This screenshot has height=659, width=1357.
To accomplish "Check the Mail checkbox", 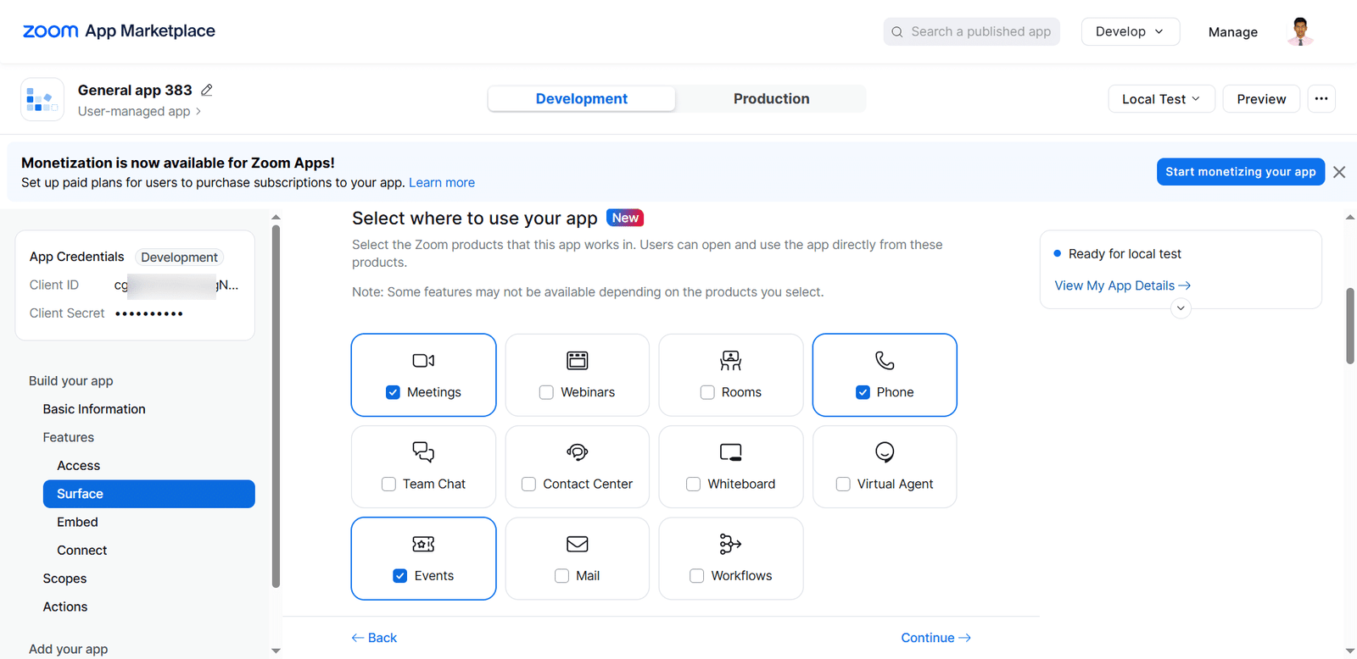I will click(x=561, y=576).
